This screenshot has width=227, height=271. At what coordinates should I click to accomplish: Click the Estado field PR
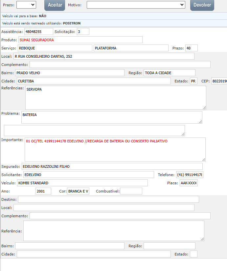tap(193, 81)
